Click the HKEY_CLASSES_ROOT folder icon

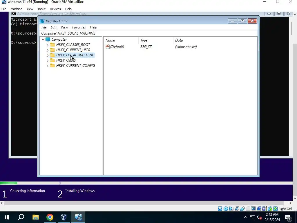(x=52, y=44)
